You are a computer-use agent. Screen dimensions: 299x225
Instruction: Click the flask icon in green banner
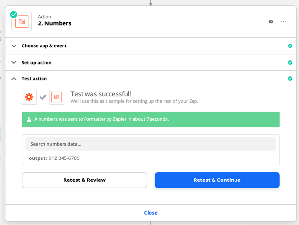point(29,119)
